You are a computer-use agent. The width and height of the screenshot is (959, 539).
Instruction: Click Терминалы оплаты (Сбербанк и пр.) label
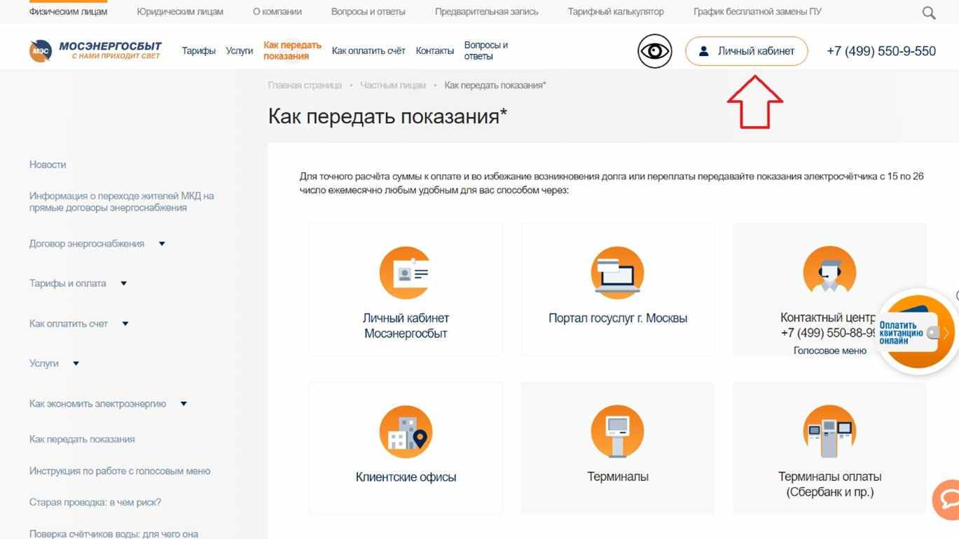pyautogui.click(x=829, y=484)
